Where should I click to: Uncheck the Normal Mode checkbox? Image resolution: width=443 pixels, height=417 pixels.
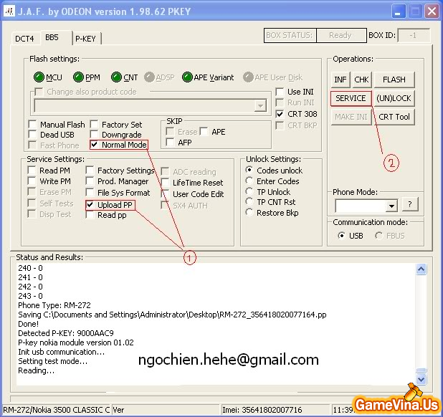(94, 145)
